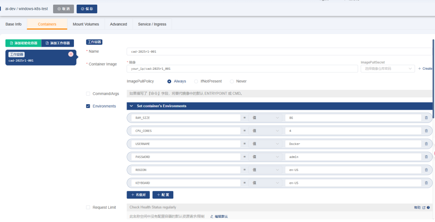Select the IfNotPresent pull policy
The width and height of the screenshot is (435, 222).
tap(196, 81)
